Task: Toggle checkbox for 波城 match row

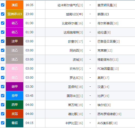Action: (x=3, y=59)
